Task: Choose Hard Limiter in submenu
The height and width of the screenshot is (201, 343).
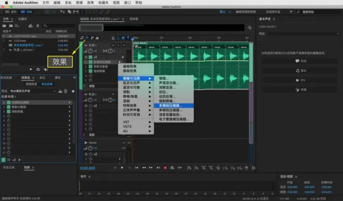Action: tap(174, 101)
